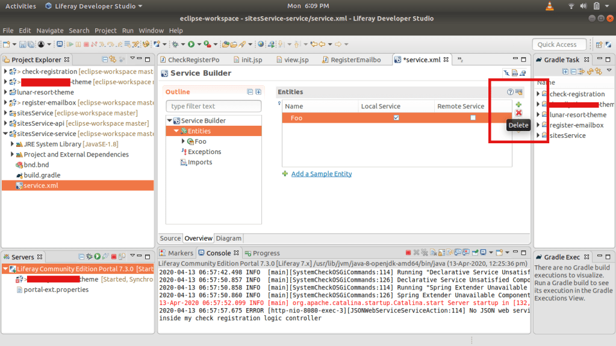Screen dimensions: 616x346
Task: Click the VLC cone tray icon
Action: pos(549,6)
